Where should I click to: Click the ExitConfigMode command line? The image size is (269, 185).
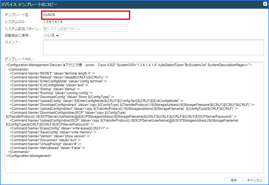pyautogui.click(x=49, y=85)
